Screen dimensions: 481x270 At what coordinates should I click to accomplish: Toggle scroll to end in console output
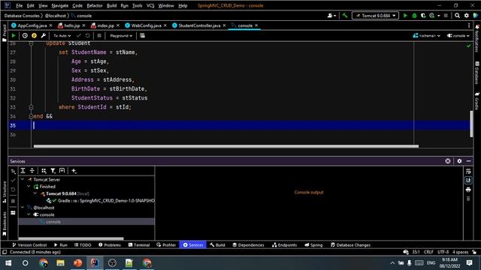tap(468, 180)
